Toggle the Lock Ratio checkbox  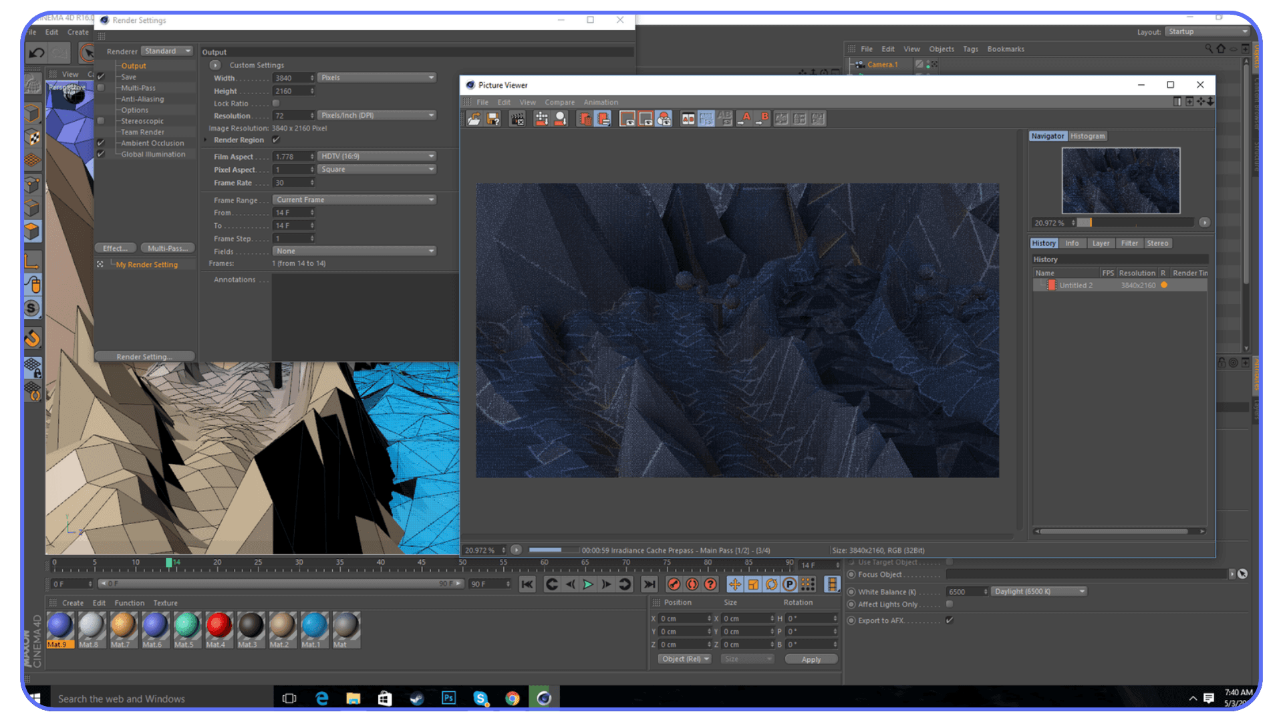coord(275,104)
